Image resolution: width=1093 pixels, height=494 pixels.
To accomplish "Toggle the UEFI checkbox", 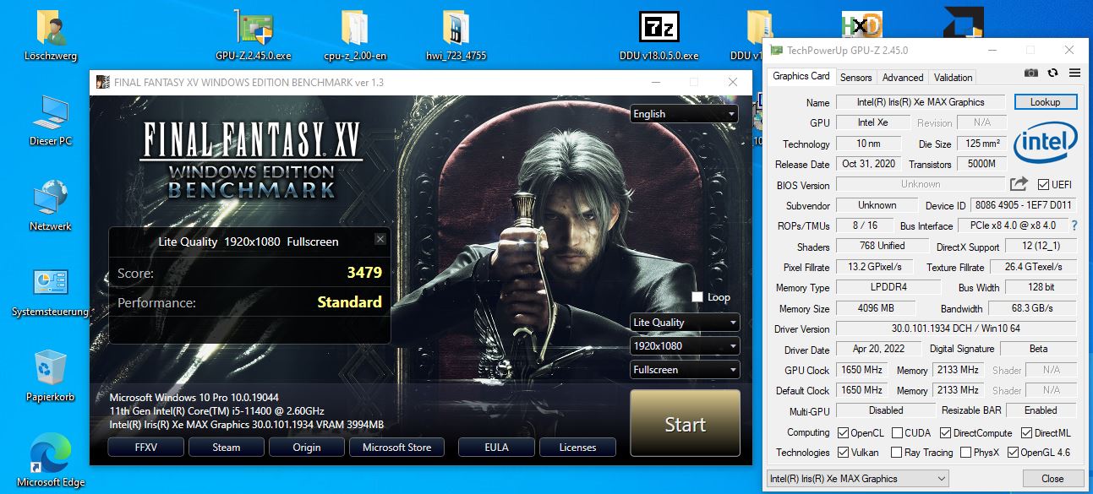I will 1043,184.
